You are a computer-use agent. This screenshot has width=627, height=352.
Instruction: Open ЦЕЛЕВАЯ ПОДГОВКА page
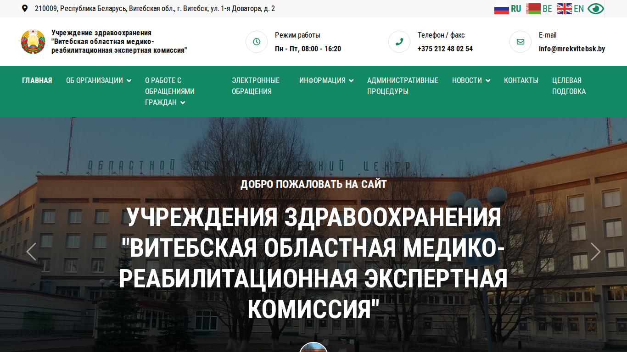[x=569, y=86]
